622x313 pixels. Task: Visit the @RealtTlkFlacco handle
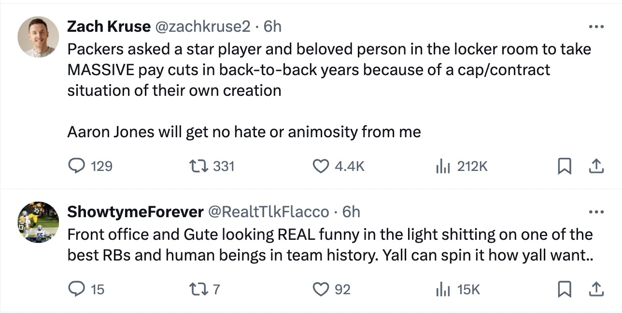[269, 211]
